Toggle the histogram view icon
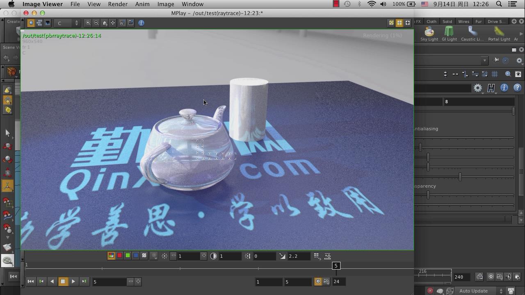The image size is (525, 295). (x=47, y=23)
